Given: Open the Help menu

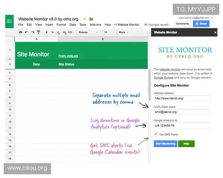Looking at the screenshot, I should tap(108, 24).
